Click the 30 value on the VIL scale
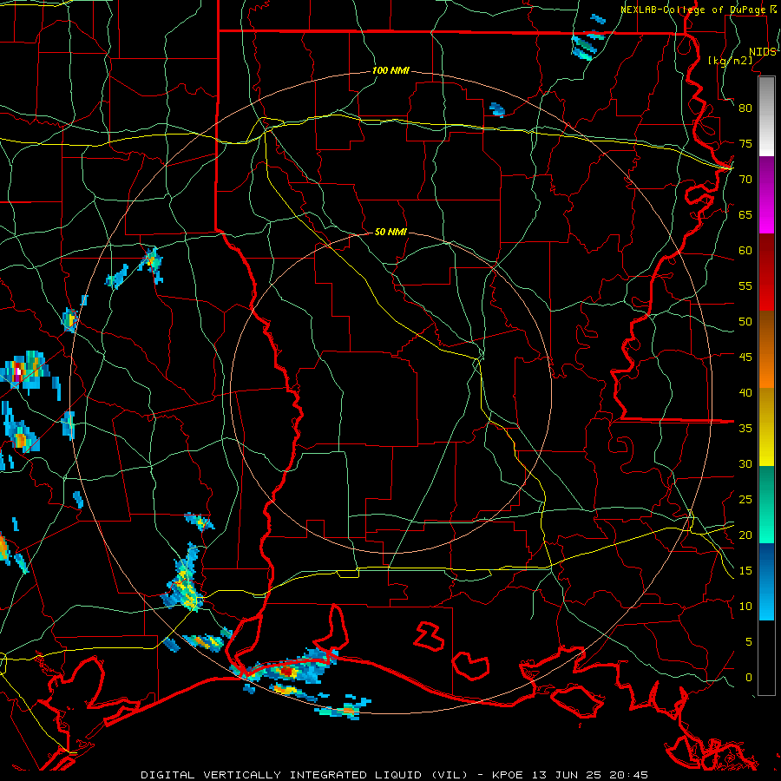781x781 pixels. [745, 464]
